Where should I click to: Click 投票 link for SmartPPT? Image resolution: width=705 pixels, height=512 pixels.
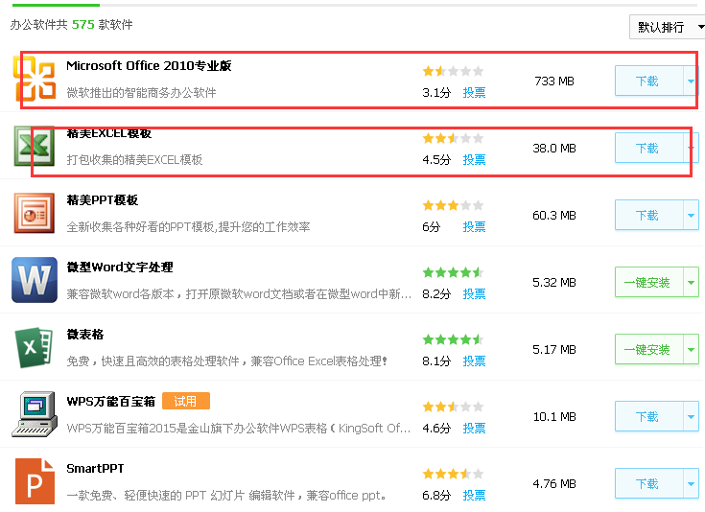pyautogui.click(x=475, y=496)
